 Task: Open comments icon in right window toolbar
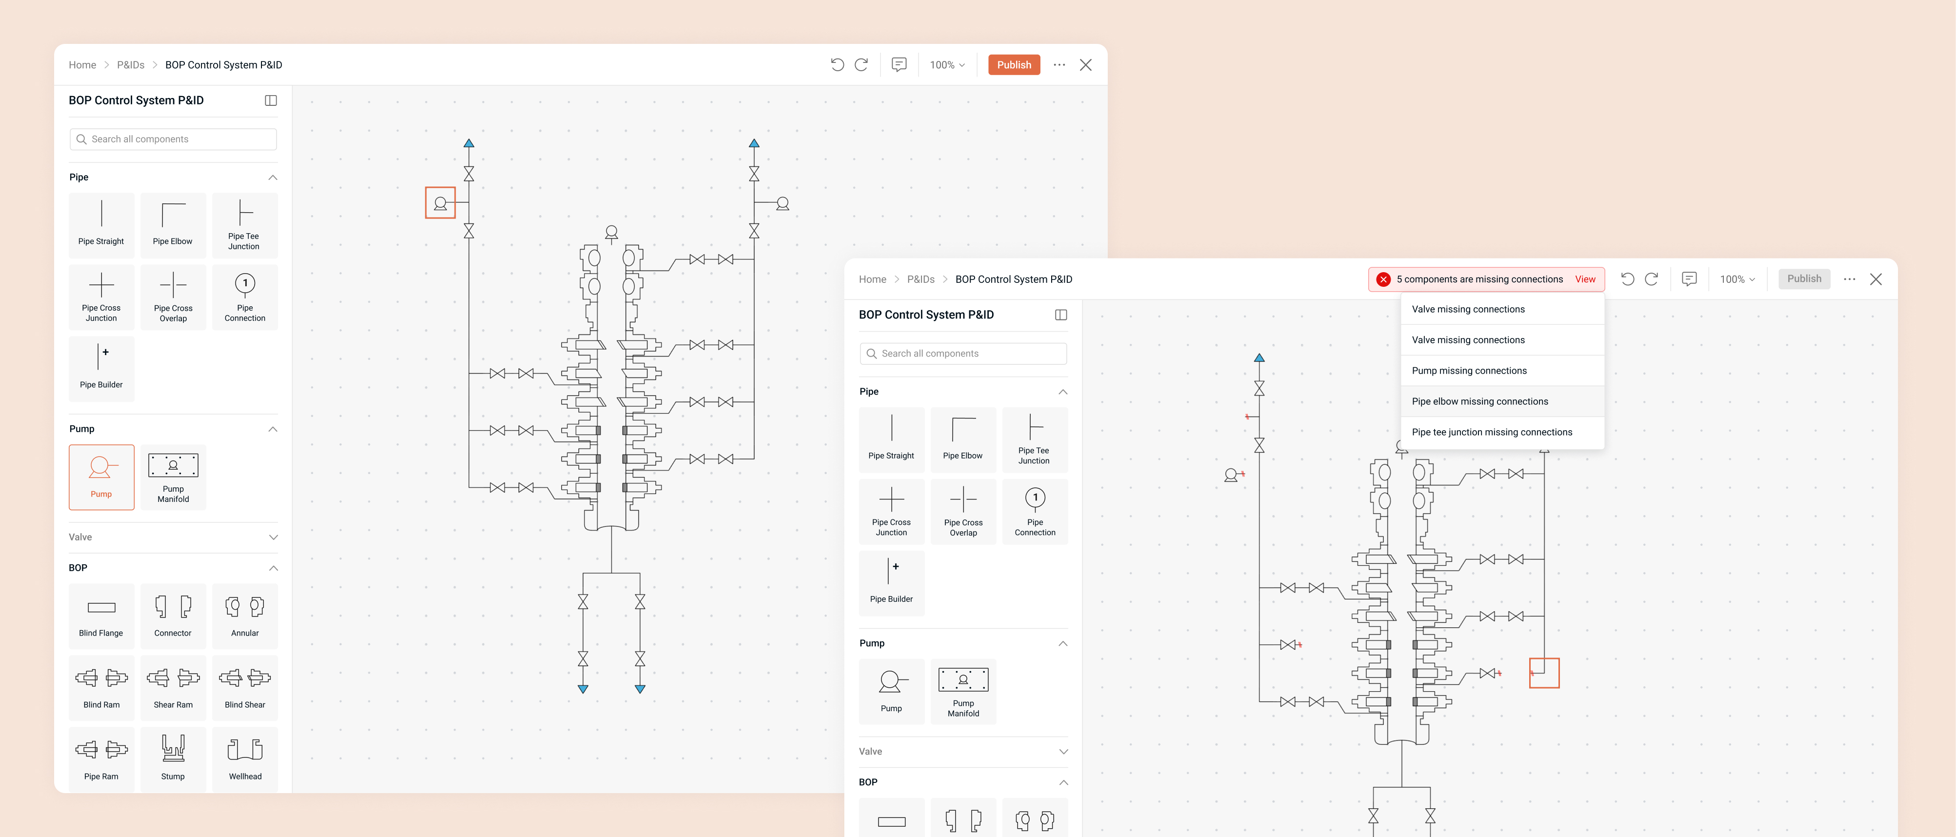tap(1689, 279)
